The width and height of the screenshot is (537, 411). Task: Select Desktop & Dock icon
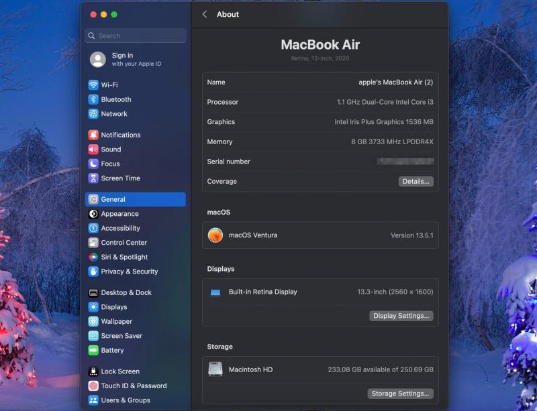93,292
